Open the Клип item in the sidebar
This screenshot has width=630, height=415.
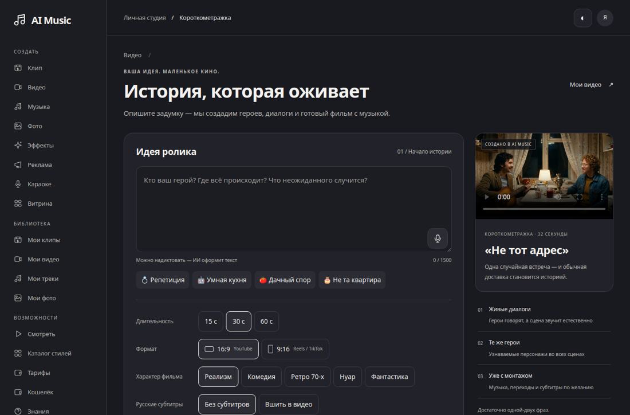[28, 68]
